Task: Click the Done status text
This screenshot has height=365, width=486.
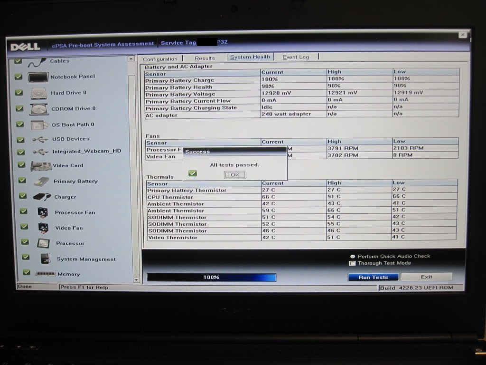Action: 25,286
